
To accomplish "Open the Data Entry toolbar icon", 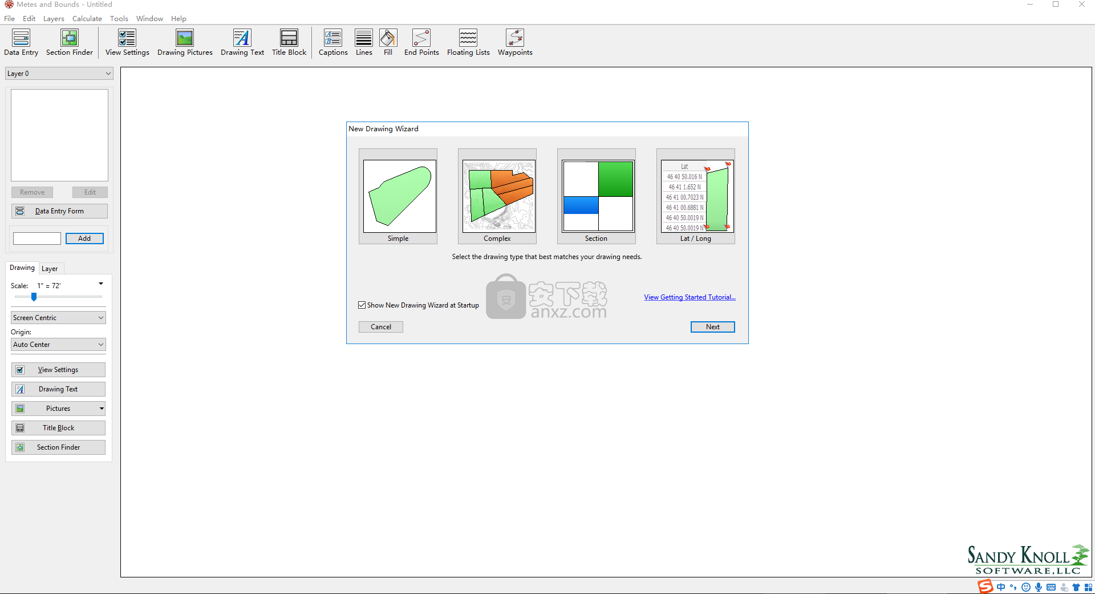I will click(x=21, y=43).
